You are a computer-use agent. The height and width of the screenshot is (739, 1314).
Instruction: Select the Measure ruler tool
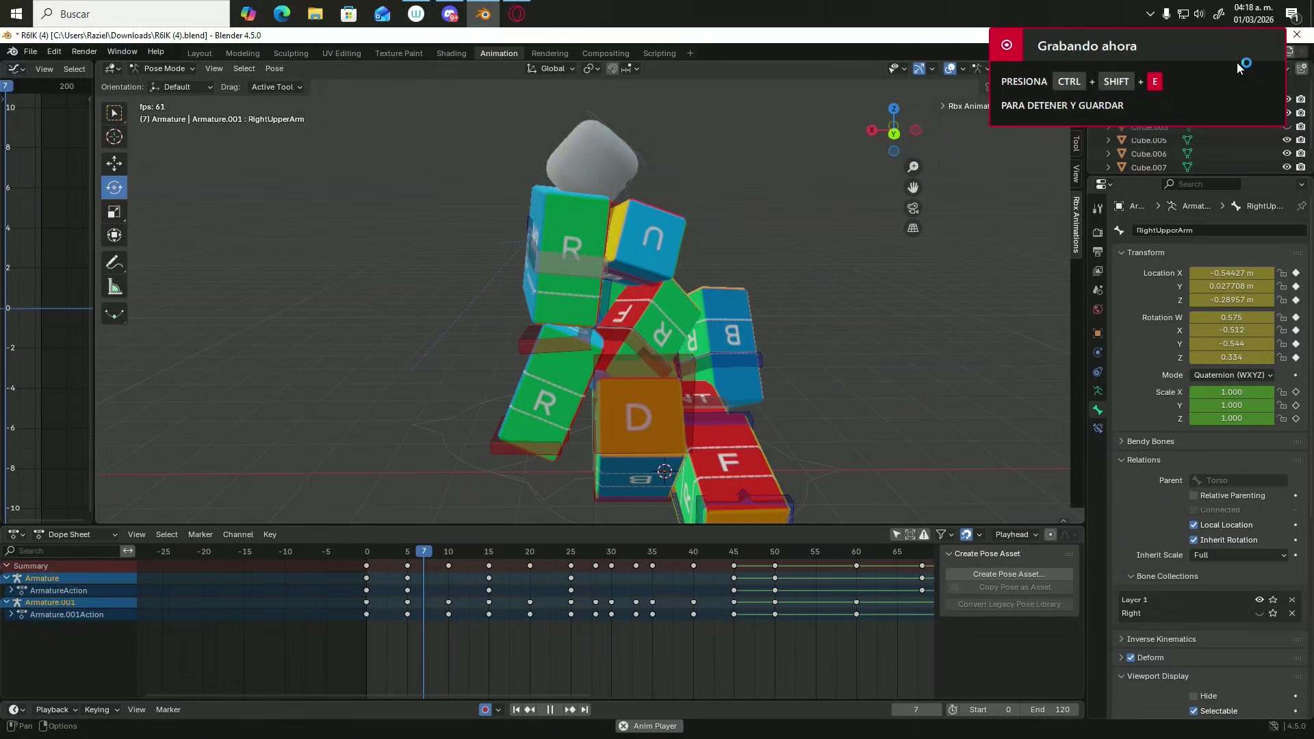click(x=114, y=287)
